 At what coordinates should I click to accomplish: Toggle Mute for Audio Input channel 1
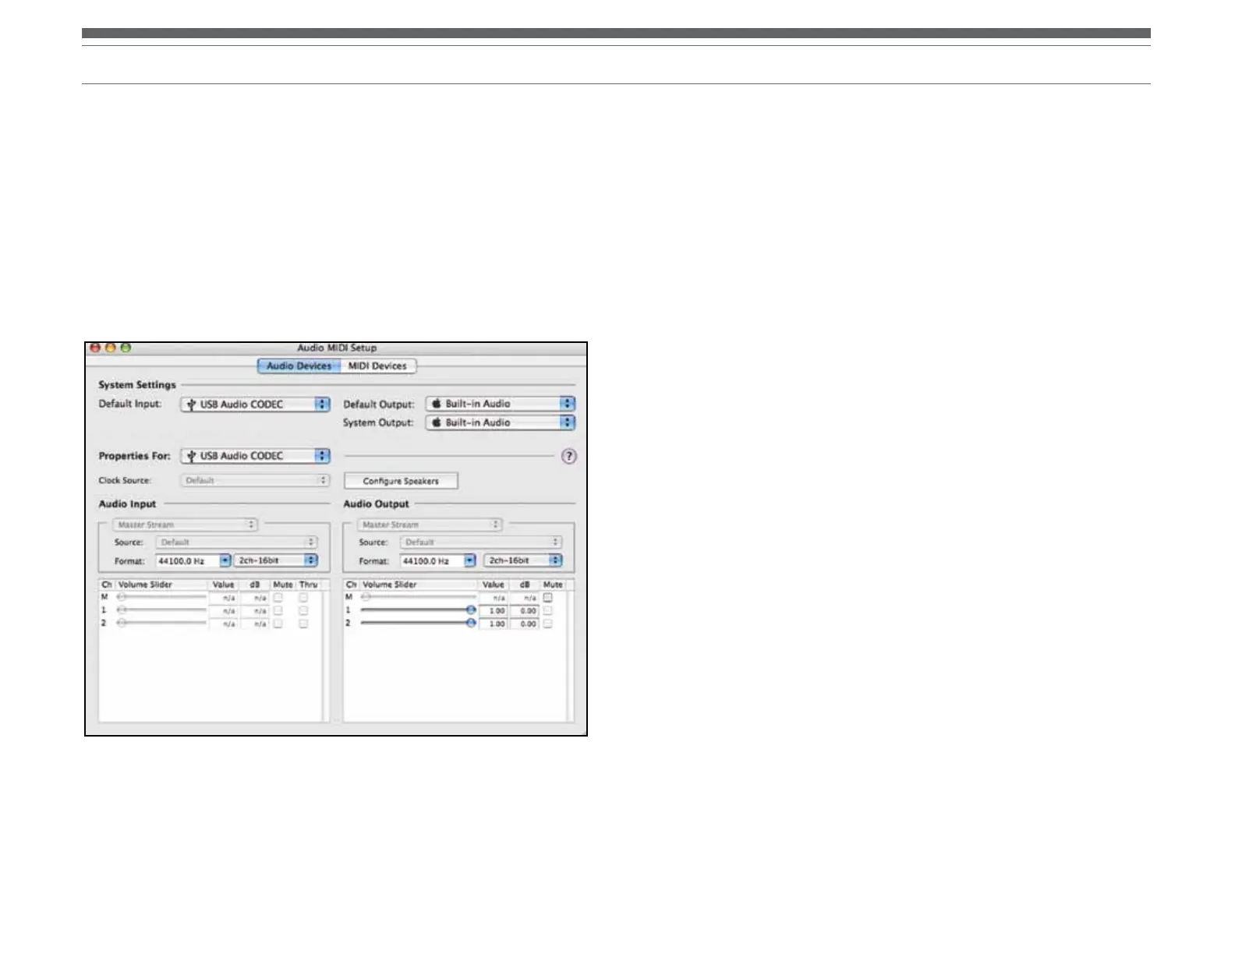278,610
